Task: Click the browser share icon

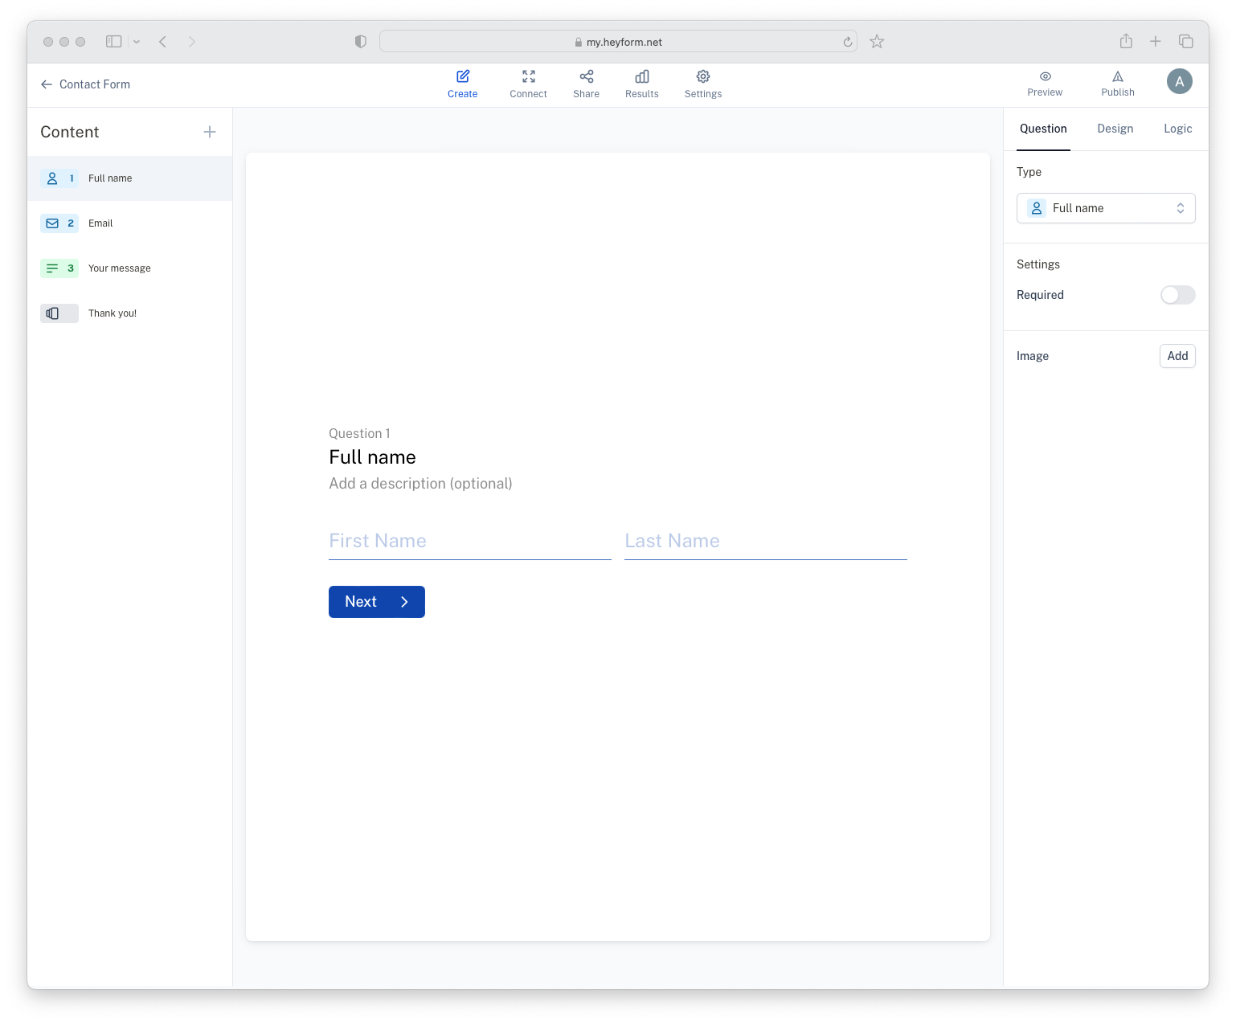Action: coord(1126,41)
